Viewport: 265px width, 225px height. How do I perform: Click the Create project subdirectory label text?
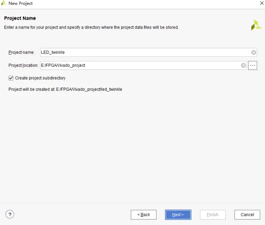[40, 78]
